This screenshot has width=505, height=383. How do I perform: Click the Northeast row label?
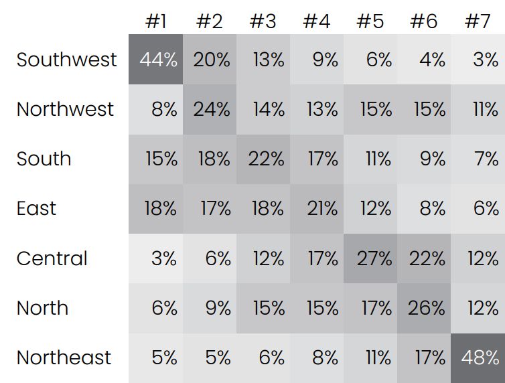click(x=64, y=358)
